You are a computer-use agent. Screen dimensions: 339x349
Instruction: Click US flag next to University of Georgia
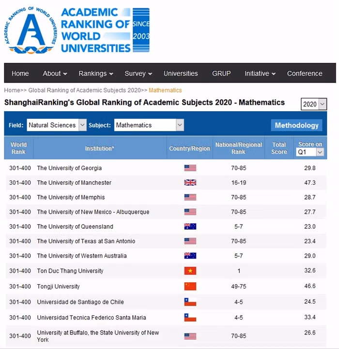pyautogui.click(x=190, y=168)
